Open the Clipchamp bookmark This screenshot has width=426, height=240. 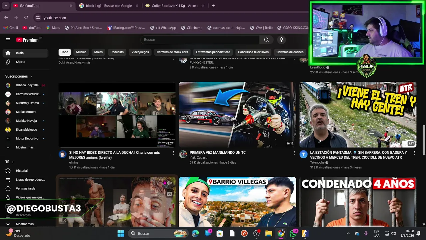[191, 28]
